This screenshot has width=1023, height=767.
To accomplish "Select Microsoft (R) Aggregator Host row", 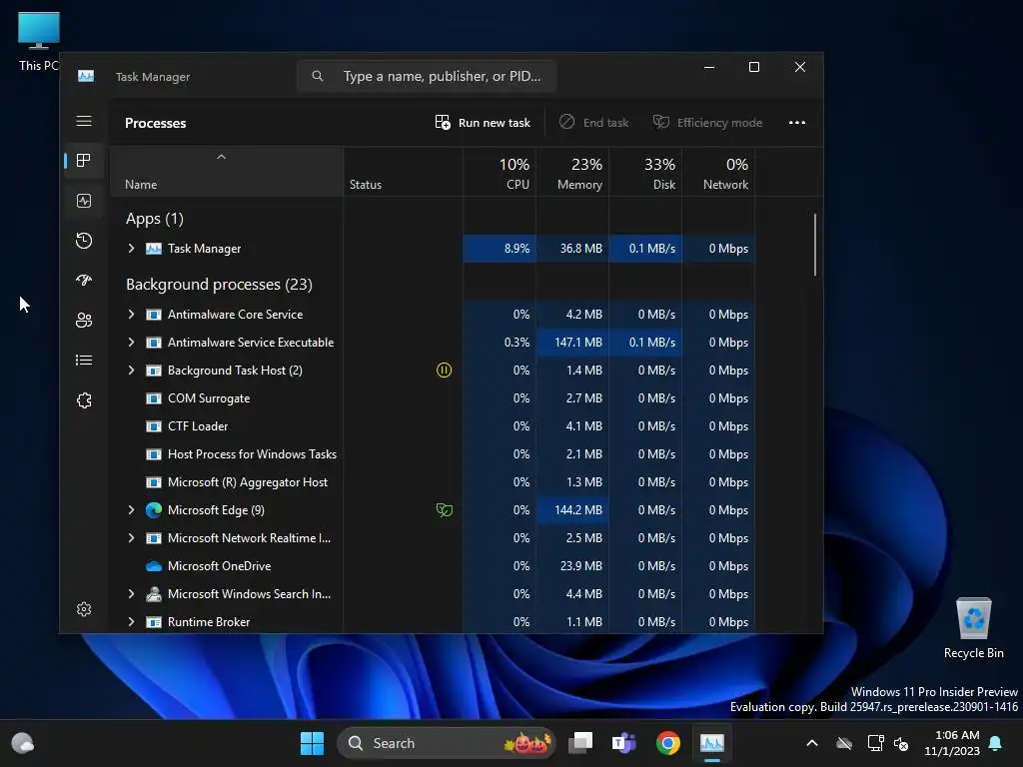I will (433, 482).
